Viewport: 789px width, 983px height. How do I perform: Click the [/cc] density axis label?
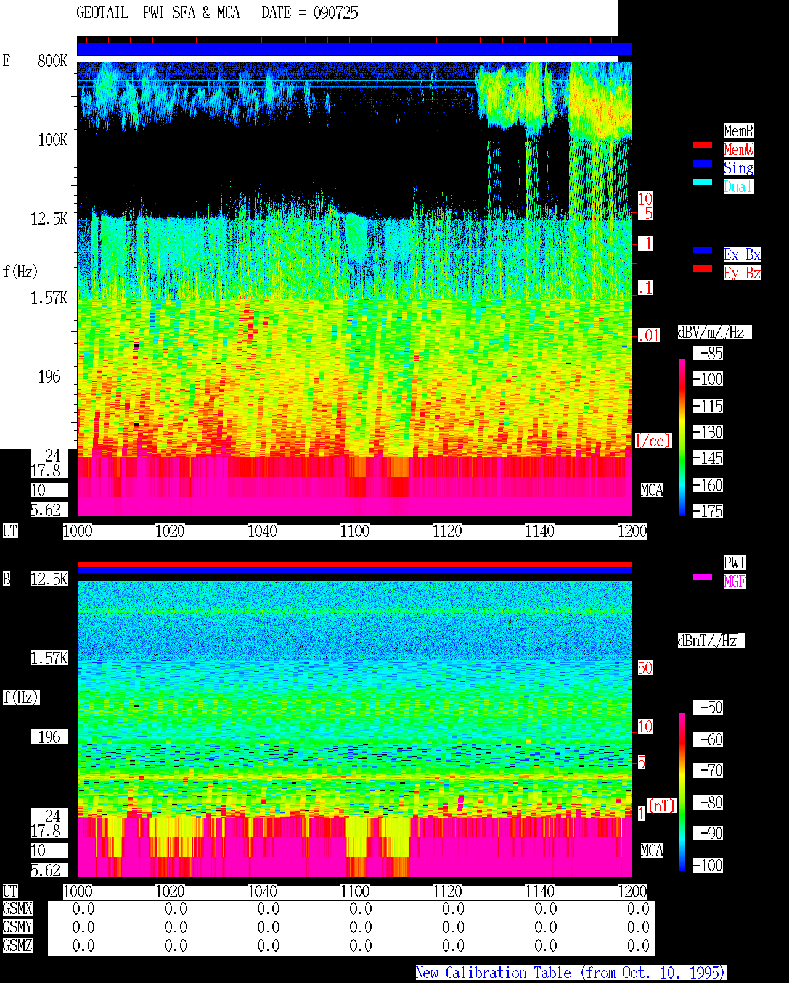pyautogui.click(x=653, y=441)
